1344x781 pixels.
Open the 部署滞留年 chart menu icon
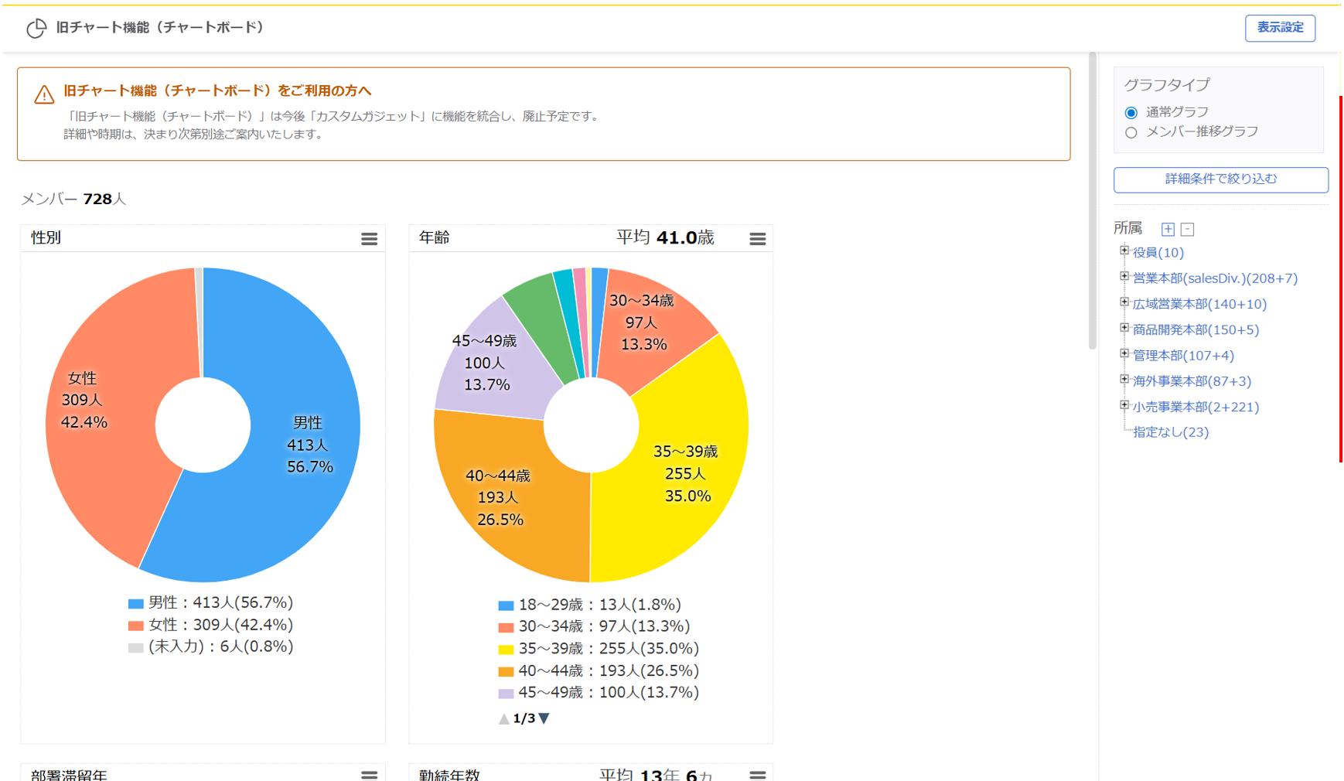pos(369,774)
